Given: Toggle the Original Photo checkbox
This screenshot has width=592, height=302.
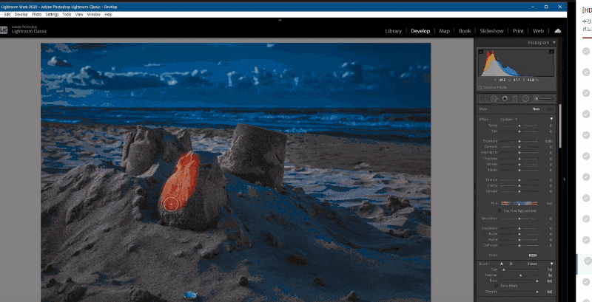Looking at the screenshot, I should coord(480,87).
